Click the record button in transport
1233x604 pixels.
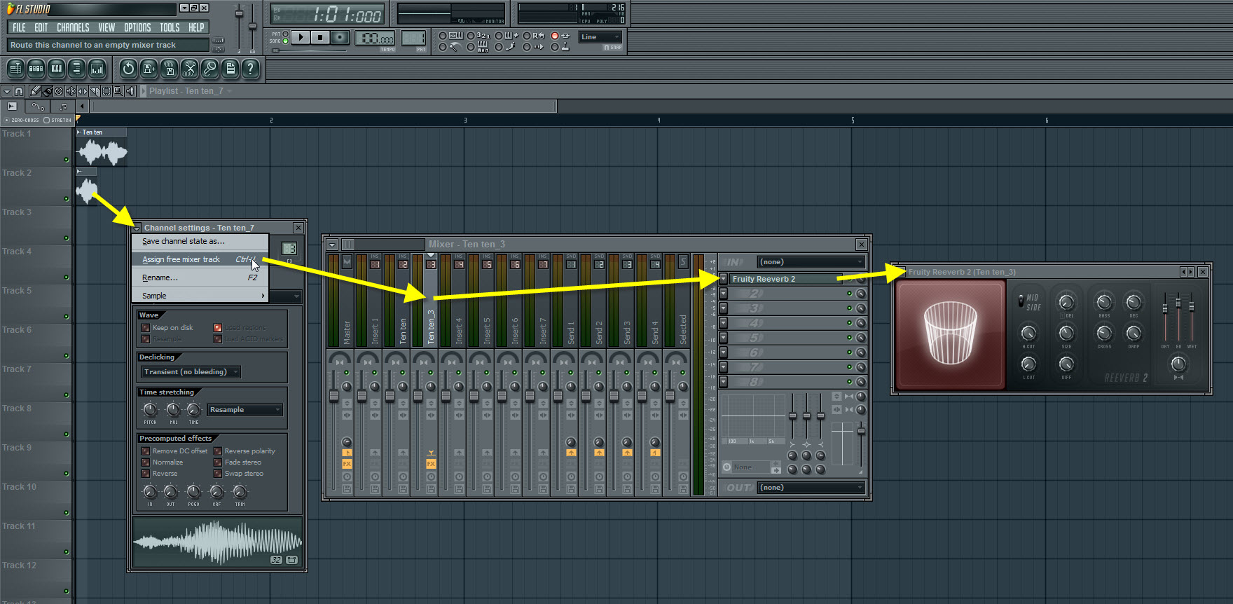pos(340,37)
